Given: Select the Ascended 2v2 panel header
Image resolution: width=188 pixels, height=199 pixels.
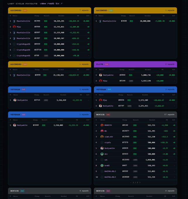Looking at the screenshot, I should 135,11.
